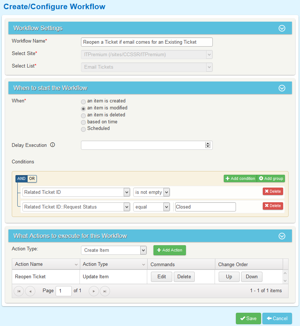
Task: Open the Action Type column header menu
Action: coord(144,265)
